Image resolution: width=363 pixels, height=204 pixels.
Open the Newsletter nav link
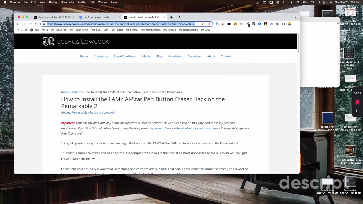tap(175, 56)
